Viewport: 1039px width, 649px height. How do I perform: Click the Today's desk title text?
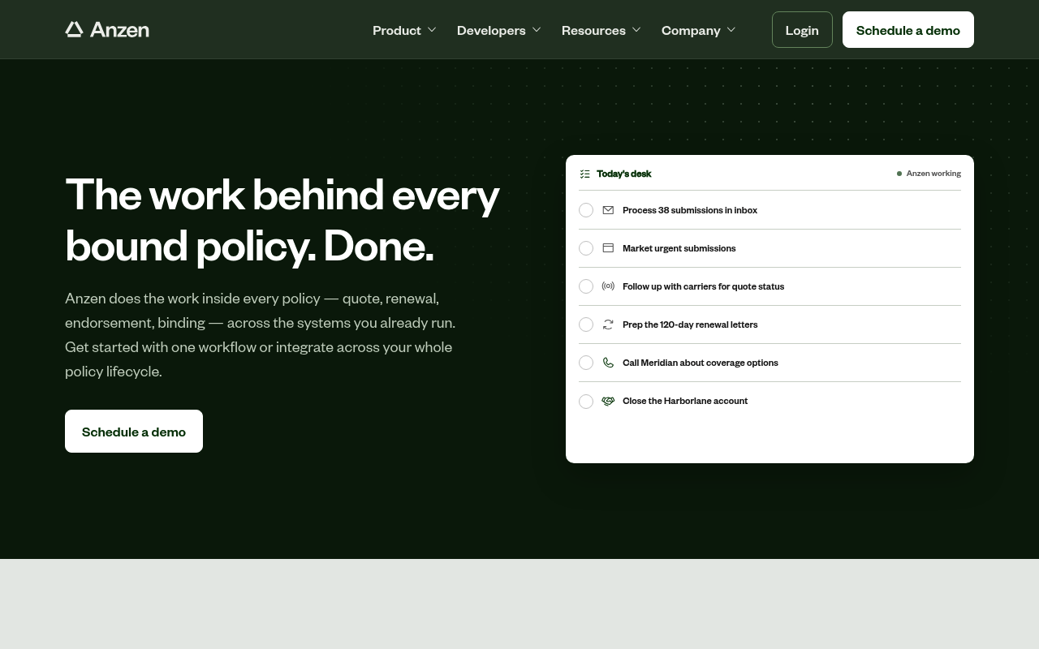pyautogui.click(x=623, y=174)
